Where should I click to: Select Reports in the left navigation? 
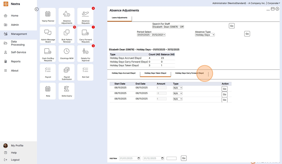click(16, 62)
